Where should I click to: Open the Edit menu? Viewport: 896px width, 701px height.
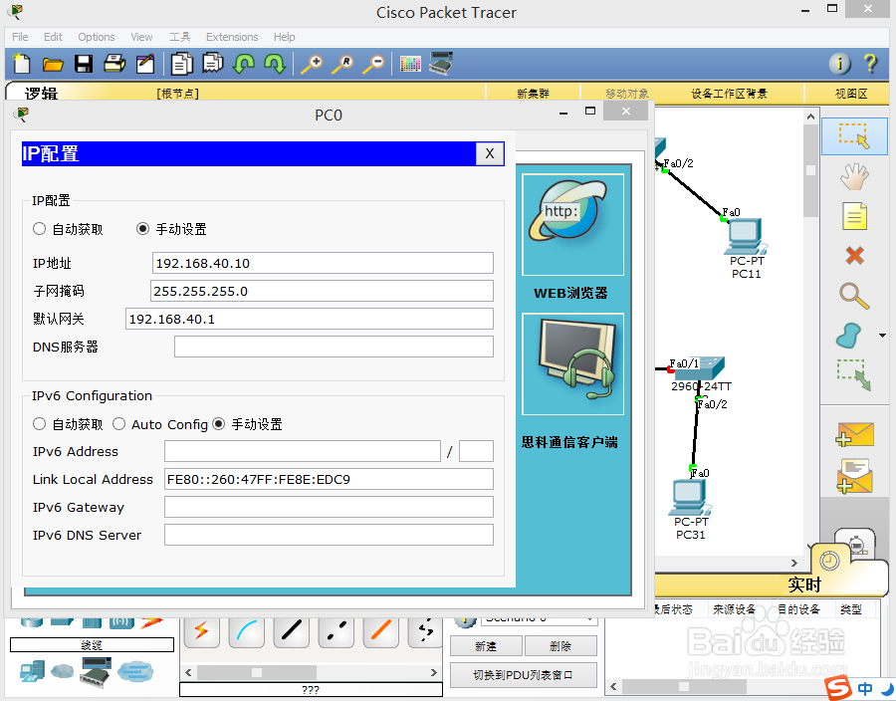pyautogui.click(x=53, y=37)
